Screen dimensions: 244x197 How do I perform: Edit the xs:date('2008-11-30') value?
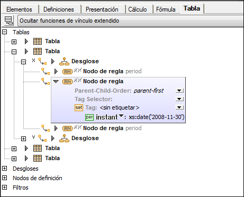157,117
